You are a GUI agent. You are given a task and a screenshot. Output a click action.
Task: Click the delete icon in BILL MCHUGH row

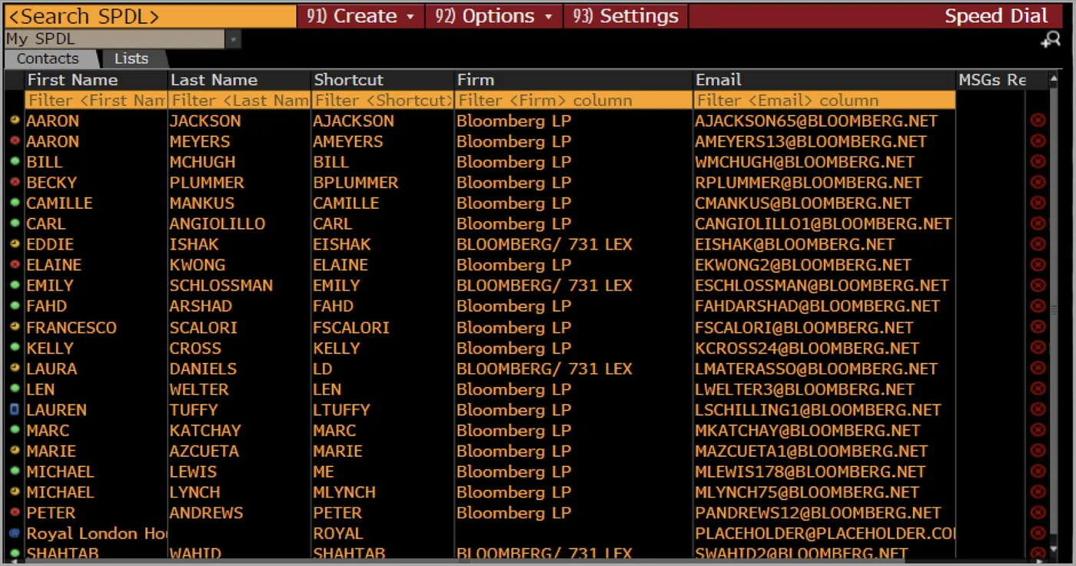1038,162
